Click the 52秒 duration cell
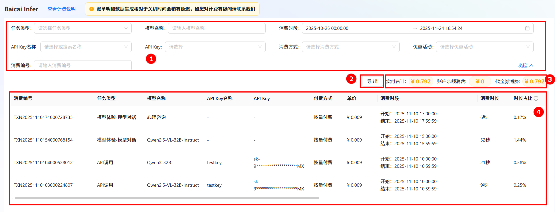Viewport: 555px width, 212px height. (485, 140)
